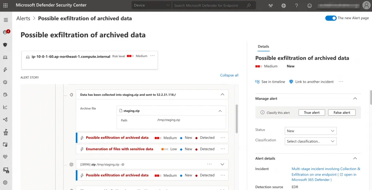Open the help question mark icon
This screenshot has height=190, width=372.
296,5
